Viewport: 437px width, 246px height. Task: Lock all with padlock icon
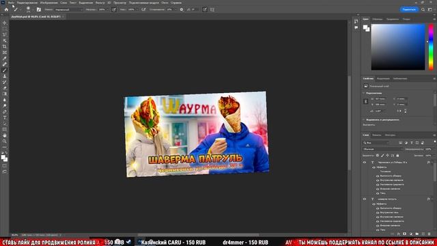[x=397, y=155]
